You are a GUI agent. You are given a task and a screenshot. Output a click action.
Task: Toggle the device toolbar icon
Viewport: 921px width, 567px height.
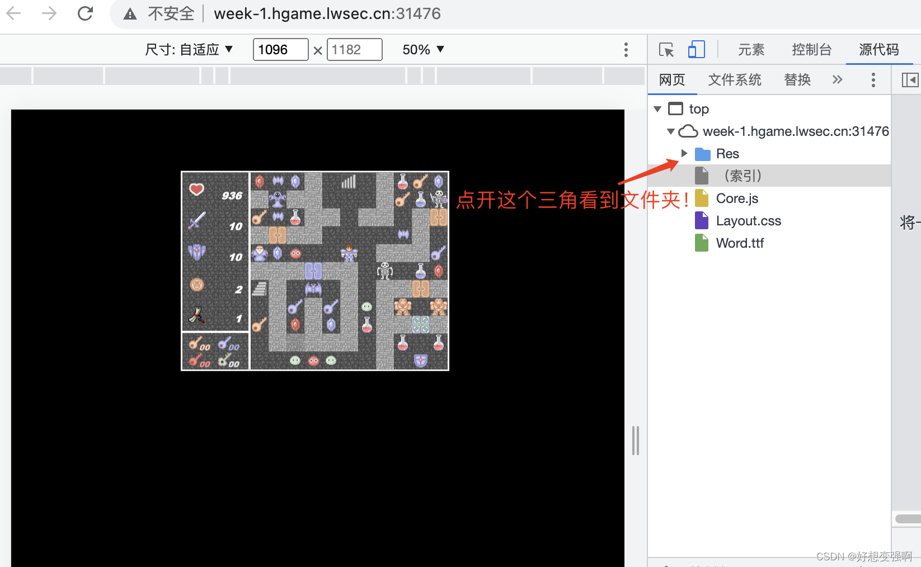[696, 49]
